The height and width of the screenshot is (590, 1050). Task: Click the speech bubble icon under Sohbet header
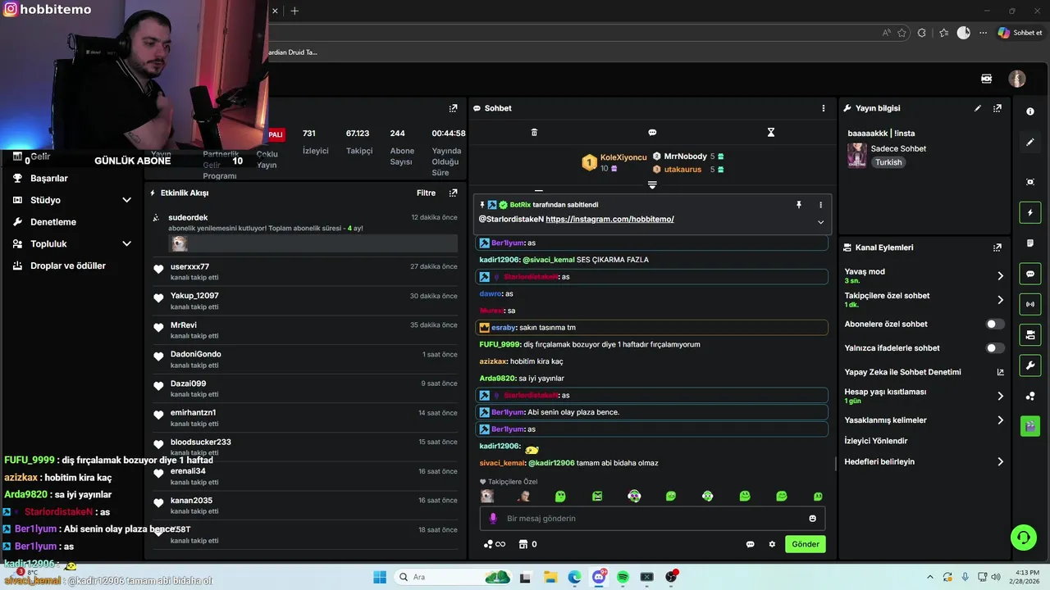pos(652,133)
